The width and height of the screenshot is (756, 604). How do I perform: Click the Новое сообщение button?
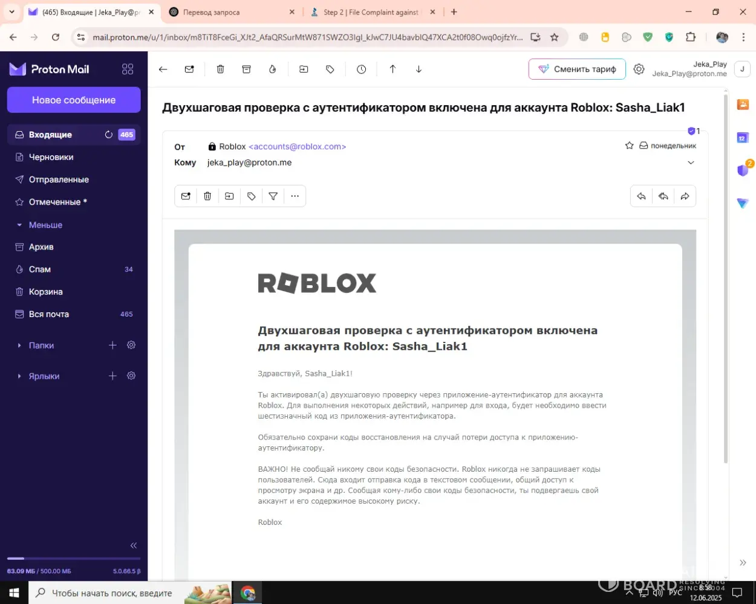(x=74, y=100)
